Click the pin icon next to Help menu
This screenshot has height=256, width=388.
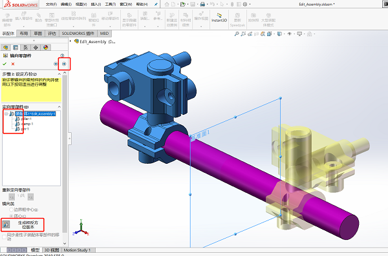[x=156, y=5]
